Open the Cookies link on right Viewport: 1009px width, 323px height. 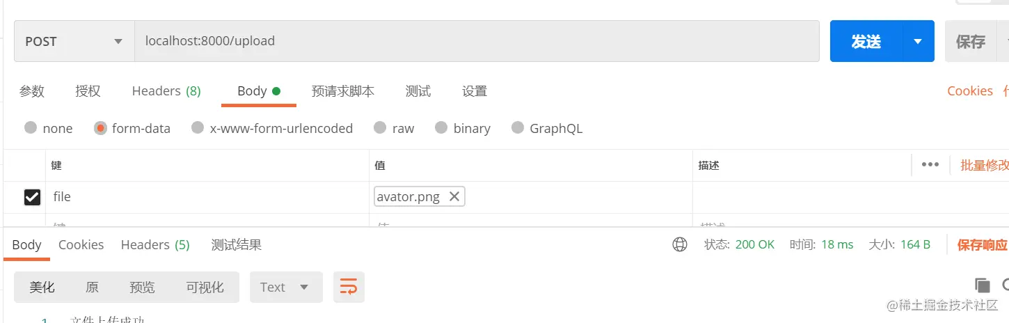(969, 91)
